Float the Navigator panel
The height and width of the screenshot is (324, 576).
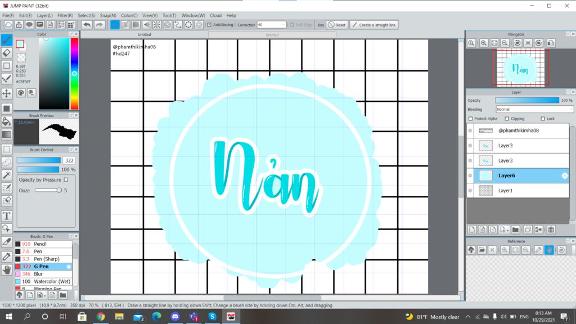568,34
